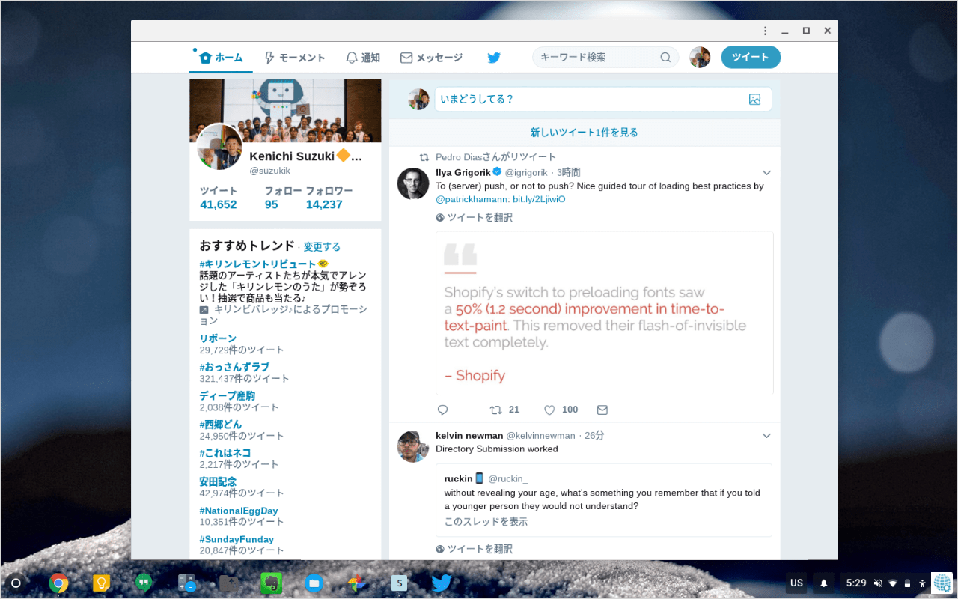Click the ツイート compose button
The height and width of the screenshot is (599, 958).
(751, 58)
